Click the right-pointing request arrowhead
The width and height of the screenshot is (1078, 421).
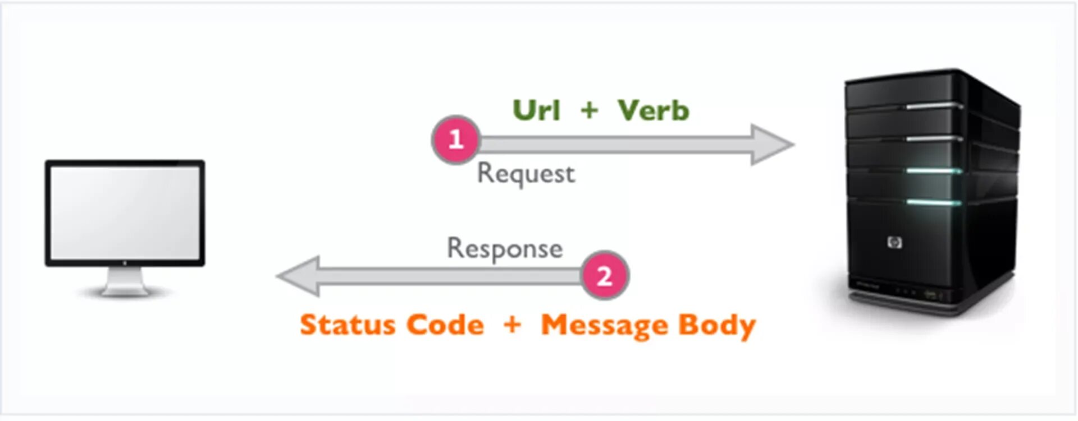772,145
